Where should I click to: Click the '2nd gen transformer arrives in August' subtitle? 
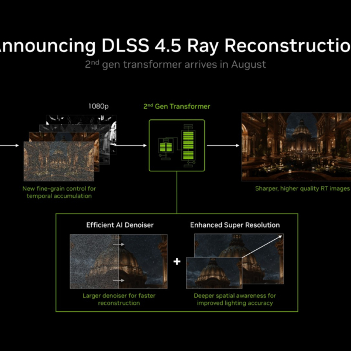click(x=175, y=64)
